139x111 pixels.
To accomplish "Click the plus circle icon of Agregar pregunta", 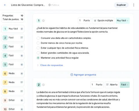I will [72, 75].
